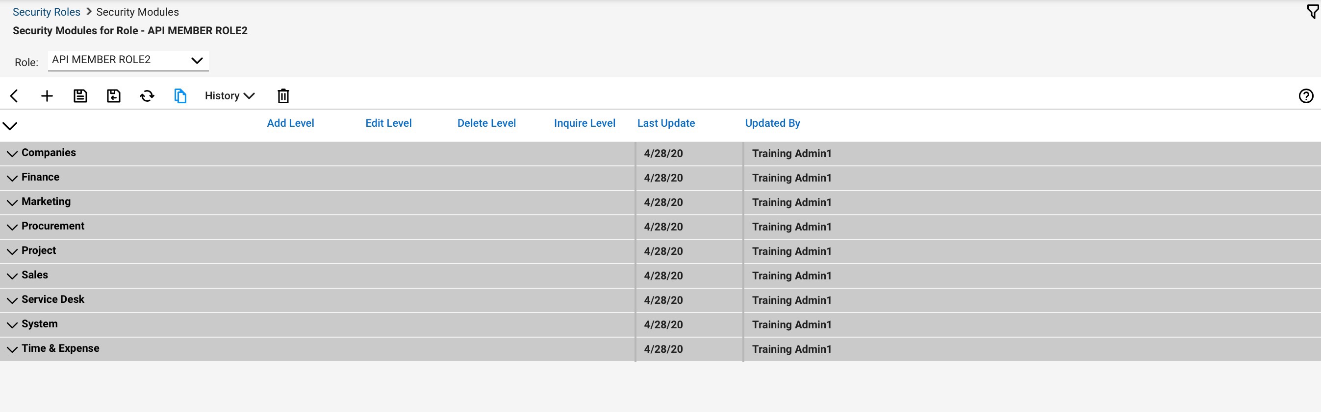Click the 4/28/20 date in Companies row
This screenshot has height=412, width=1321.
tap(663, 154)
